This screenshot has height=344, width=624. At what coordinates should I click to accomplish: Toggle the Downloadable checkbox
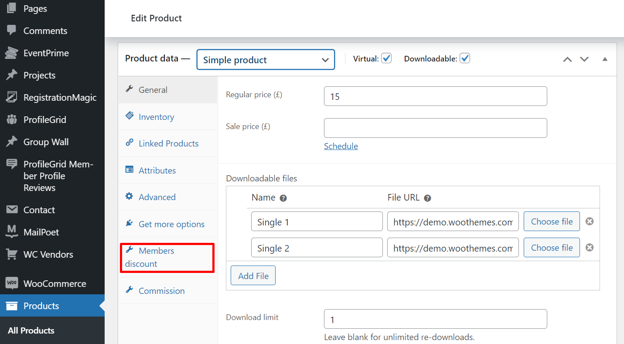coord(465,58)
